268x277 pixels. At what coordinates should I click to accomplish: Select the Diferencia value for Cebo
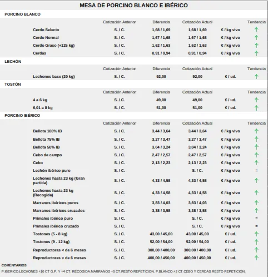point(161,163)
